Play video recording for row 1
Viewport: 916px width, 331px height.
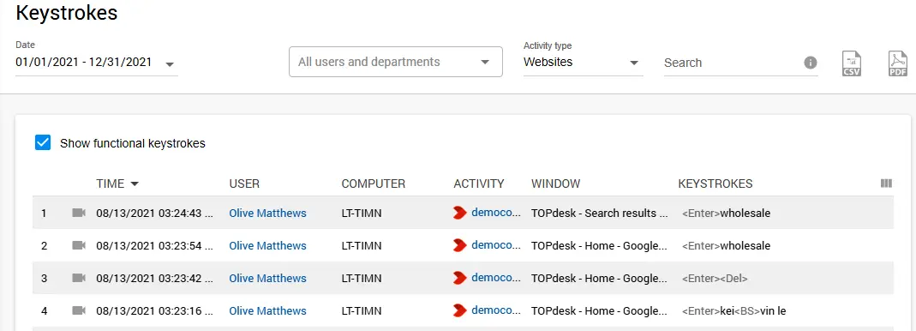pos(78,213)
